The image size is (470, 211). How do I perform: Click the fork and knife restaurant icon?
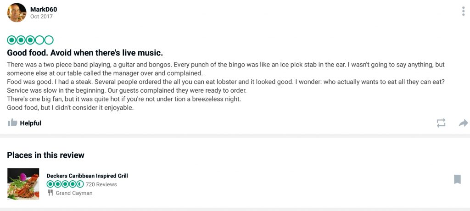click(x=50, y=193)
